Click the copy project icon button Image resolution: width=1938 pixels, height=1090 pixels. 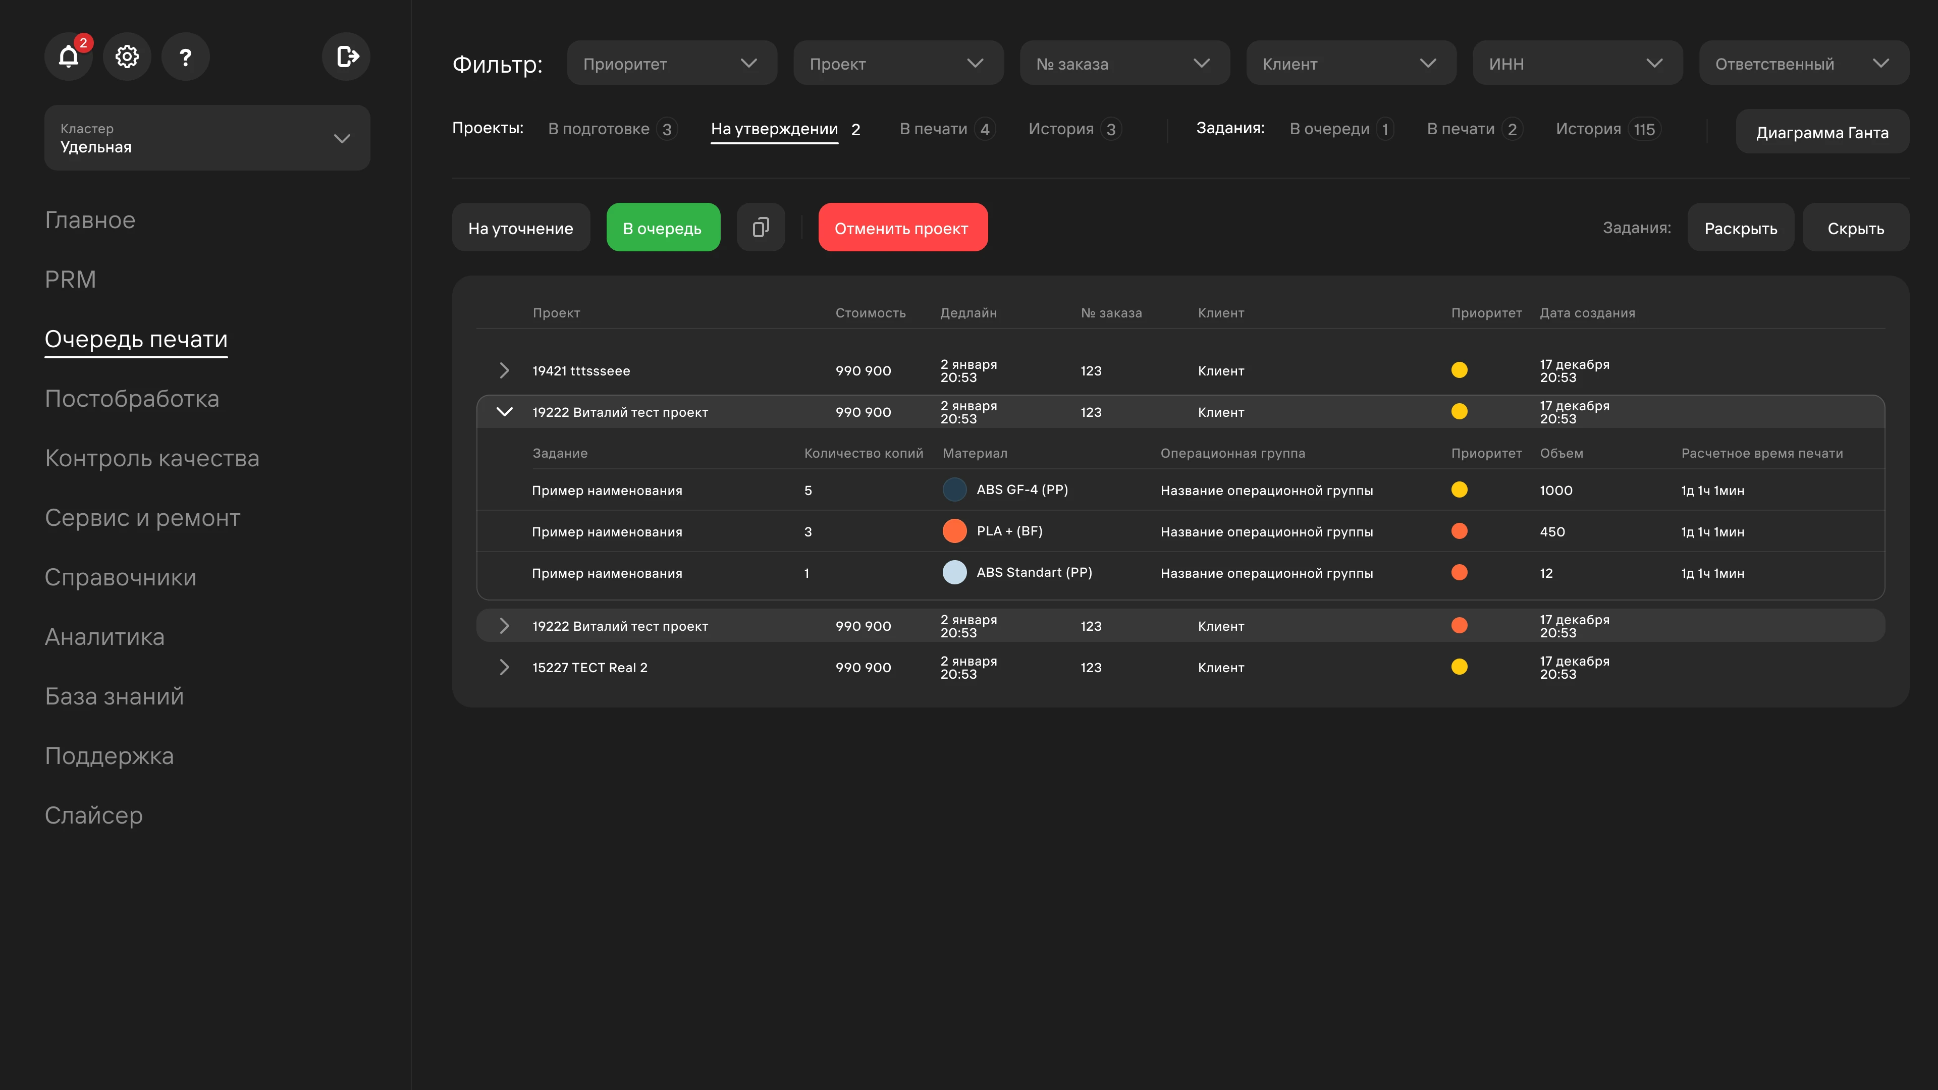761,227
